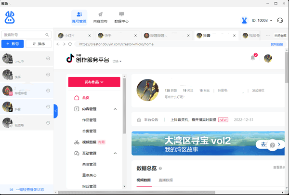
Task: Open the 切换 switch dropdown
Action: pyautogui.click(x=117, y=61)
